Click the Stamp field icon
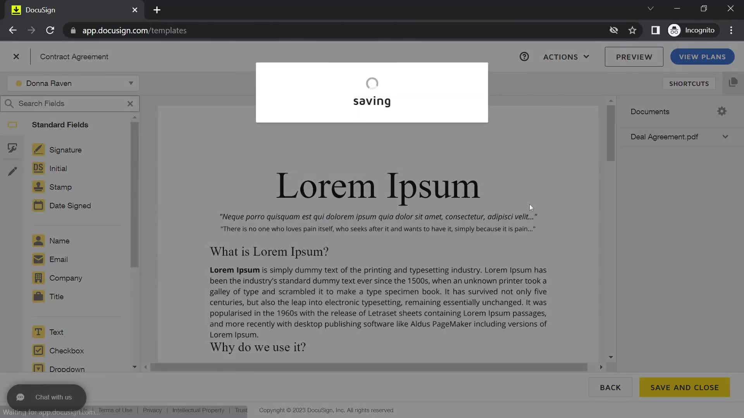Image resolution: width=744 pixels, height=418 pixels. 38,186
